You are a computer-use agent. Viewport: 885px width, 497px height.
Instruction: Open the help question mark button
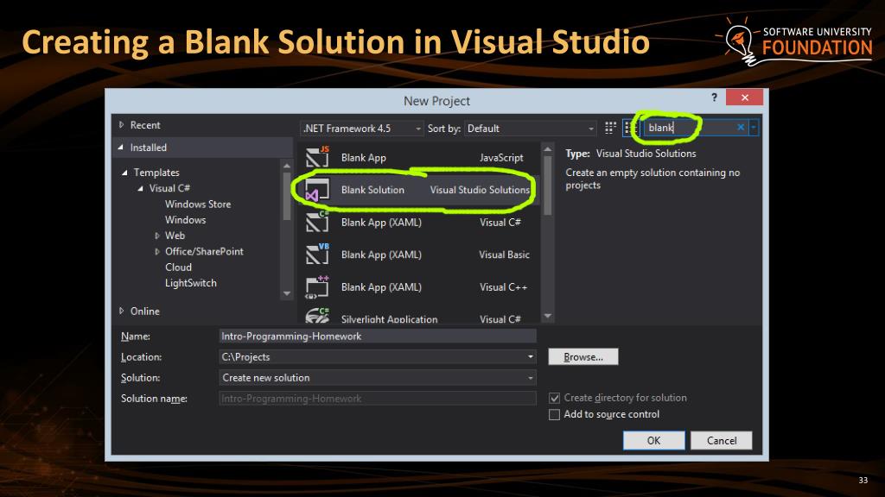[x=714, y=98]
